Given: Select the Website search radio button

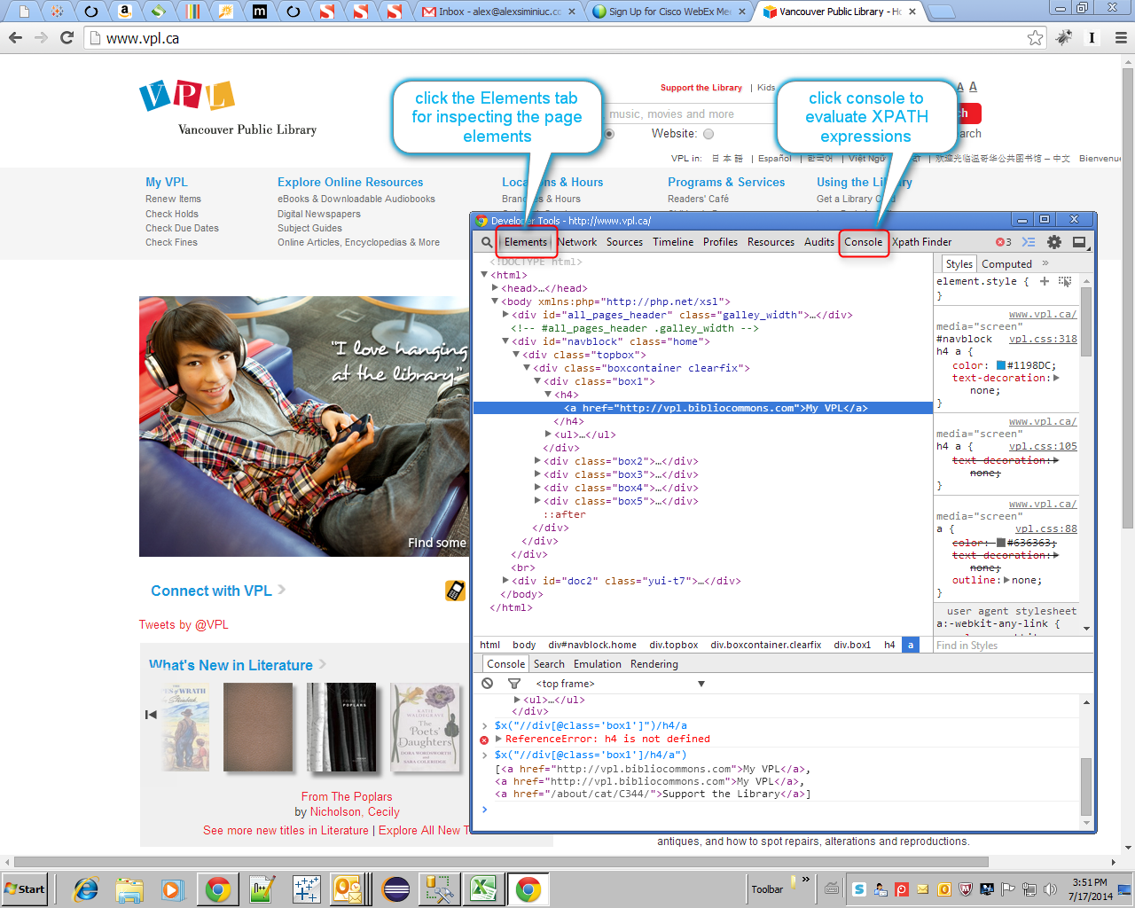Looking at the screenshot, I should (x=708, y=134).
